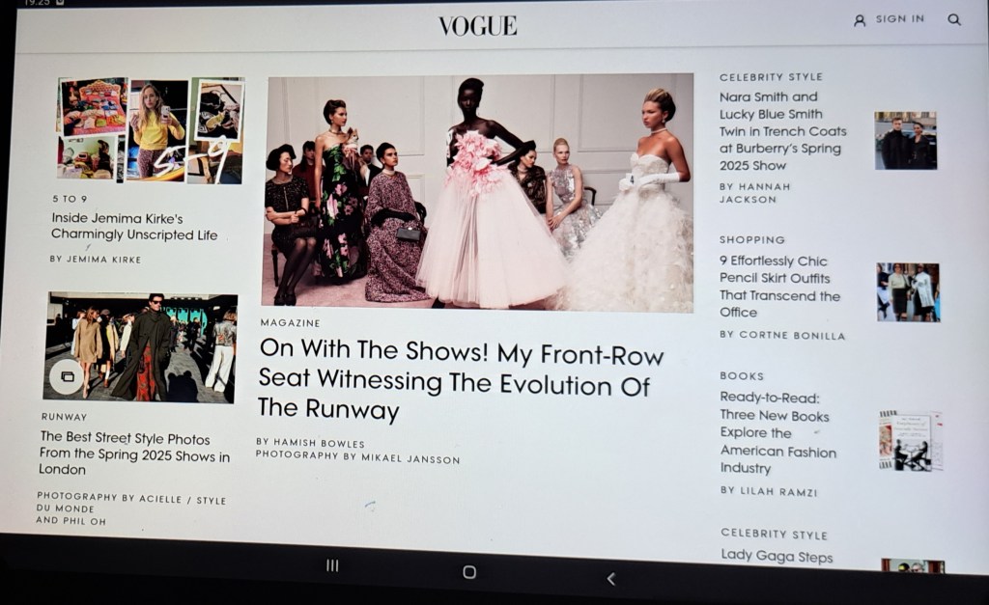This screenshot has height=605, width=989.
Task: Open Sign In link
Action: click(899, 19)
